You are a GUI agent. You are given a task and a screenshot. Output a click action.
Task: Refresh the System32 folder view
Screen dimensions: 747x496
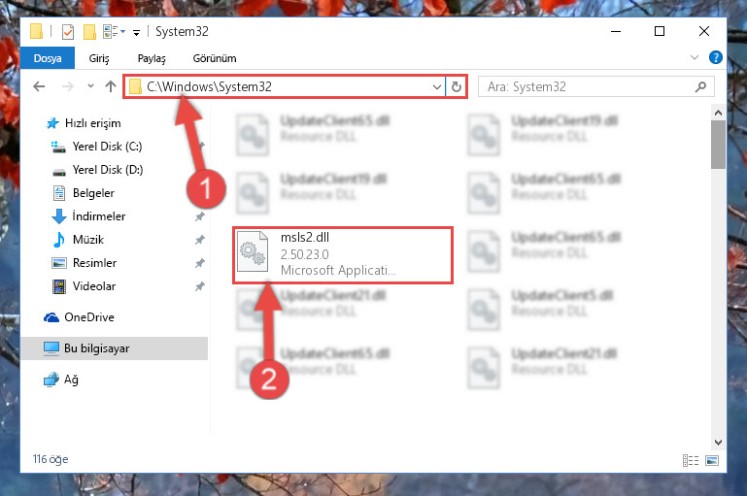[x=456, y=86]
